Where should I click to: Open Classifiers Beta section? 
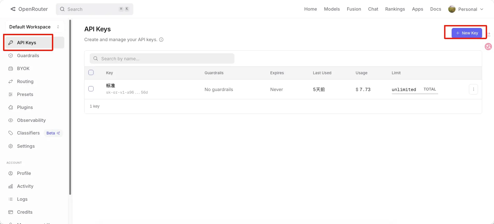click(x=35, y=133)
